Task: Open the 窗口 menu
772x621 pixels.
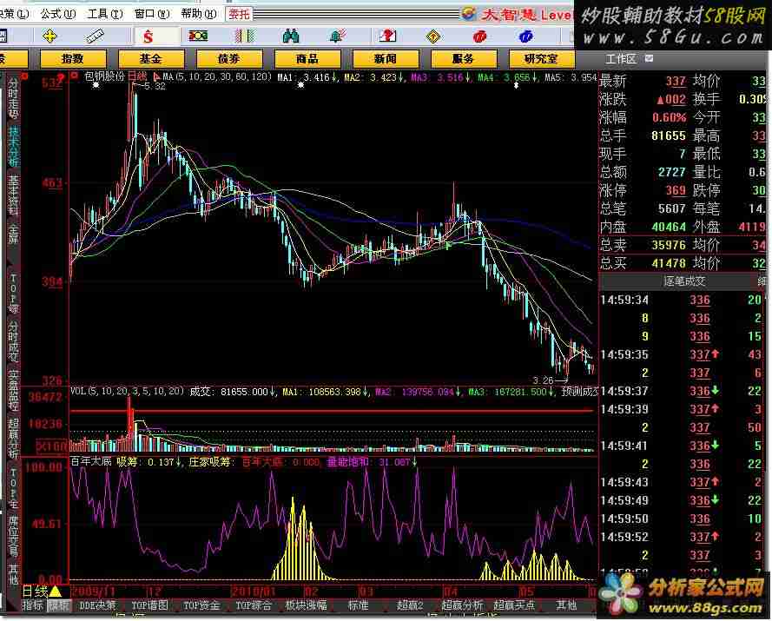Action: (152, 14)
